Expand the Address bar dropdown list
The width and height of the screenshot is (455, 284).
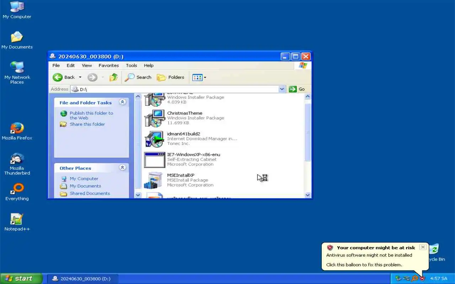(x=282, y=89)
